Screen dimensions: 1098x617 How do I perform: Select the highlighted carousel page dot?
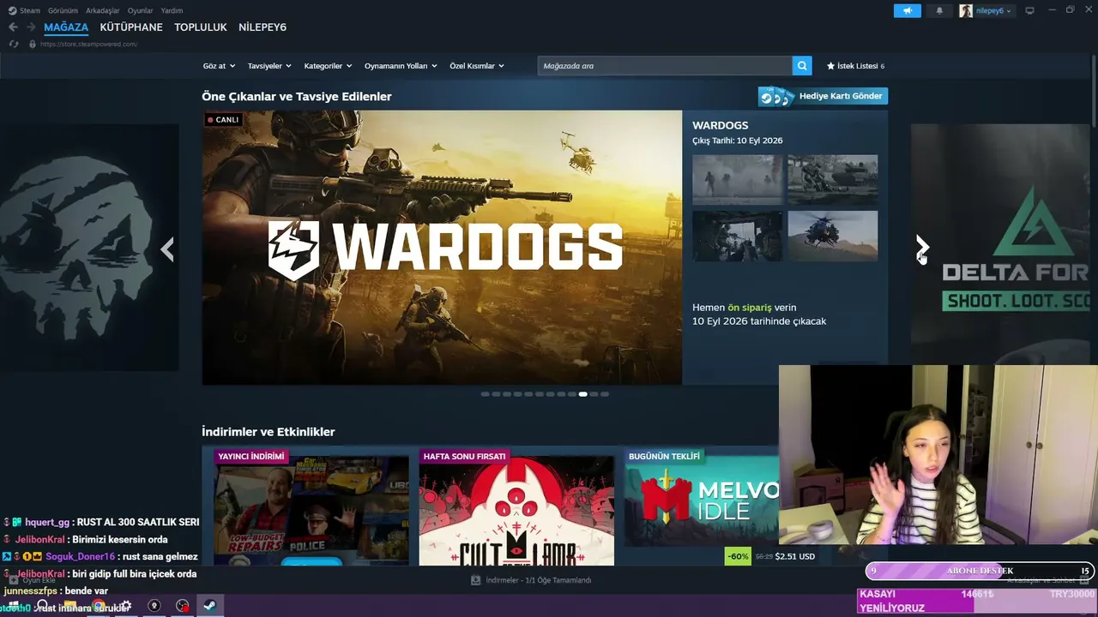(583, 394)
